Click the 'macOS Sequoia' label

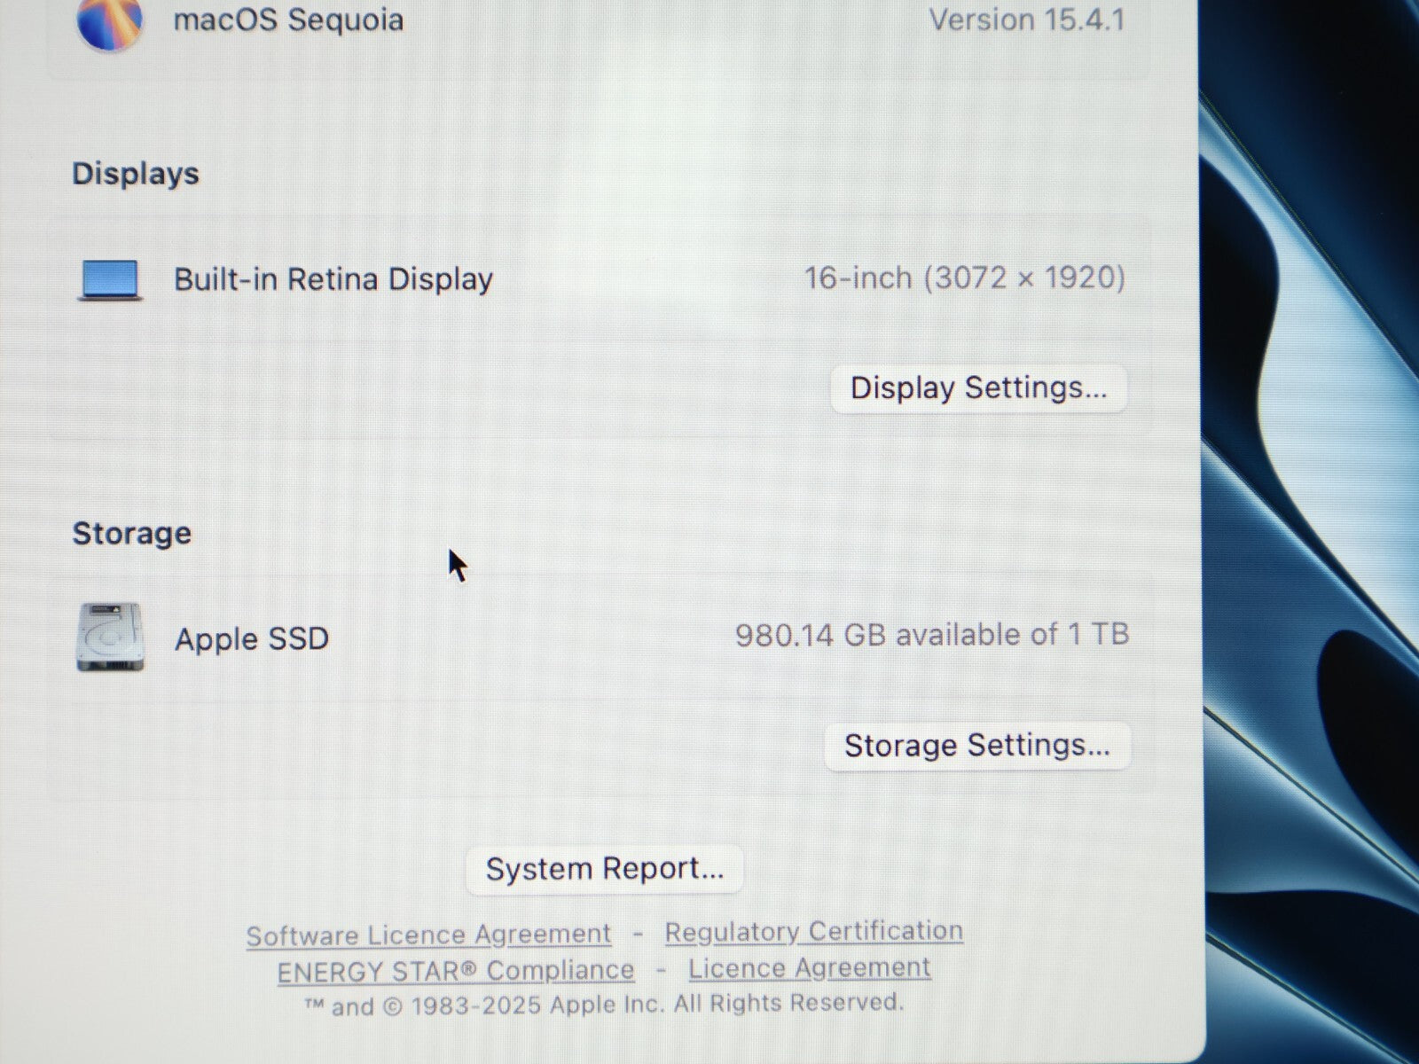coord(288,20)
